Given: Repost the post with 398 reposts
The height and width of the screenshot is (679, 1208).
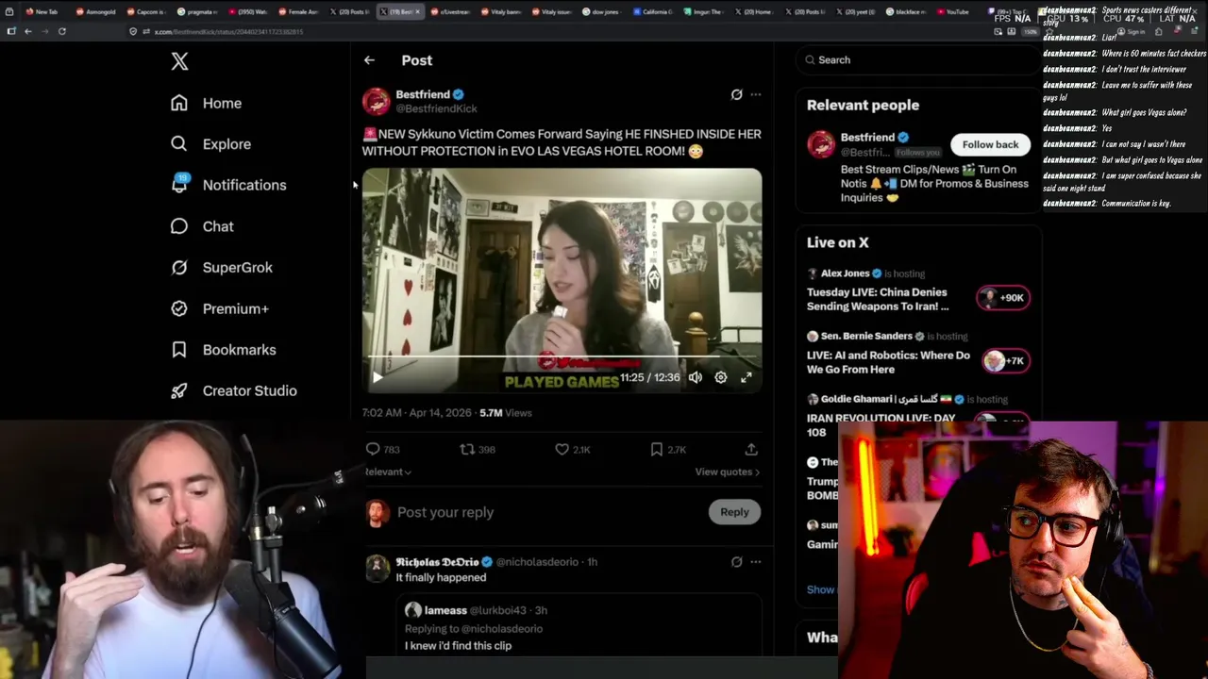Looking at the screenshot, I should point(477,450).
